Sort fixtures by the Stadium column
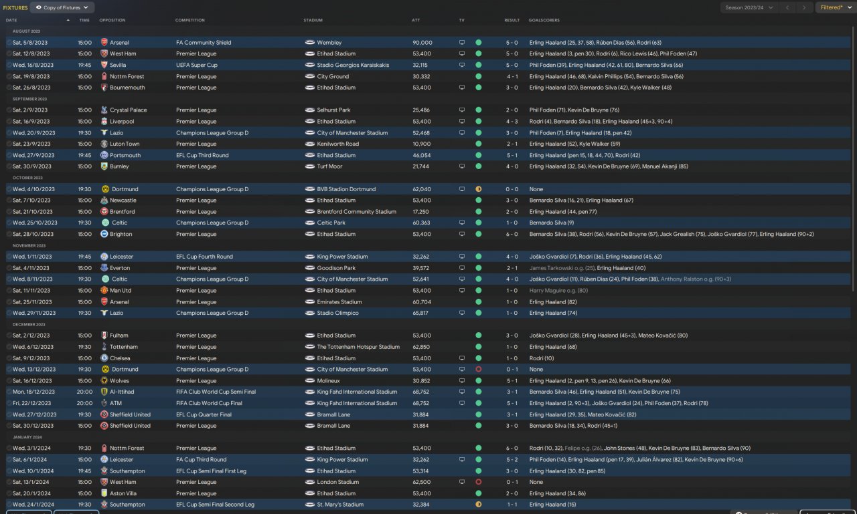 tap(313, 20)
